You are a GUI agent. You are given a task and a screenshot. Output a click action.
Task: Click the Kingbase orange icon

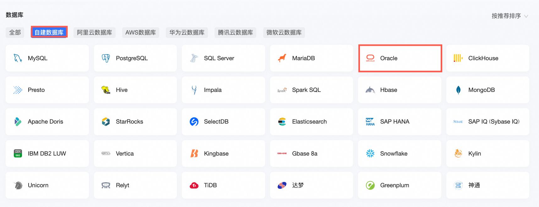[x=194, y=153]
